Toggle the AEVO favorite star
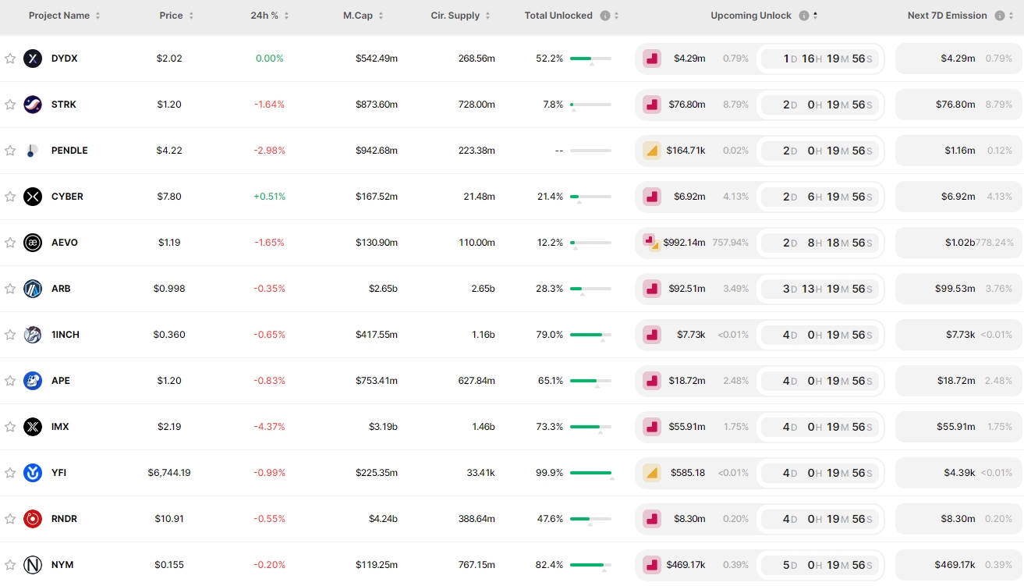This screenshot has height=586, width=1024. click(x=10, y=243)
